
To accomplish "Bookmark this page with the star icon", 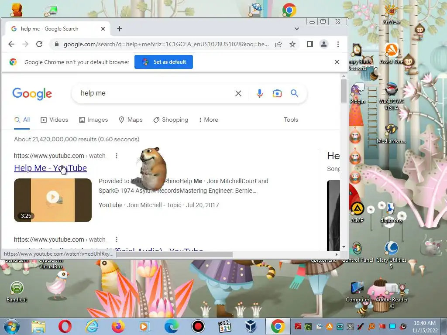I will 292,44.
